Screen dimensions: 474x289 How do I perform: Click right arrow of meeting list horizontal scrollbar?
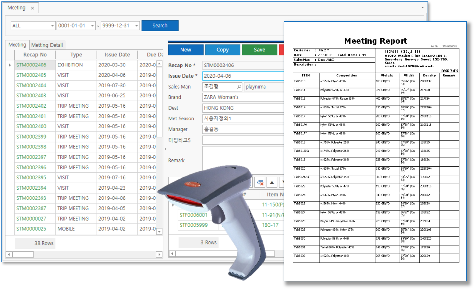point(159,254)
